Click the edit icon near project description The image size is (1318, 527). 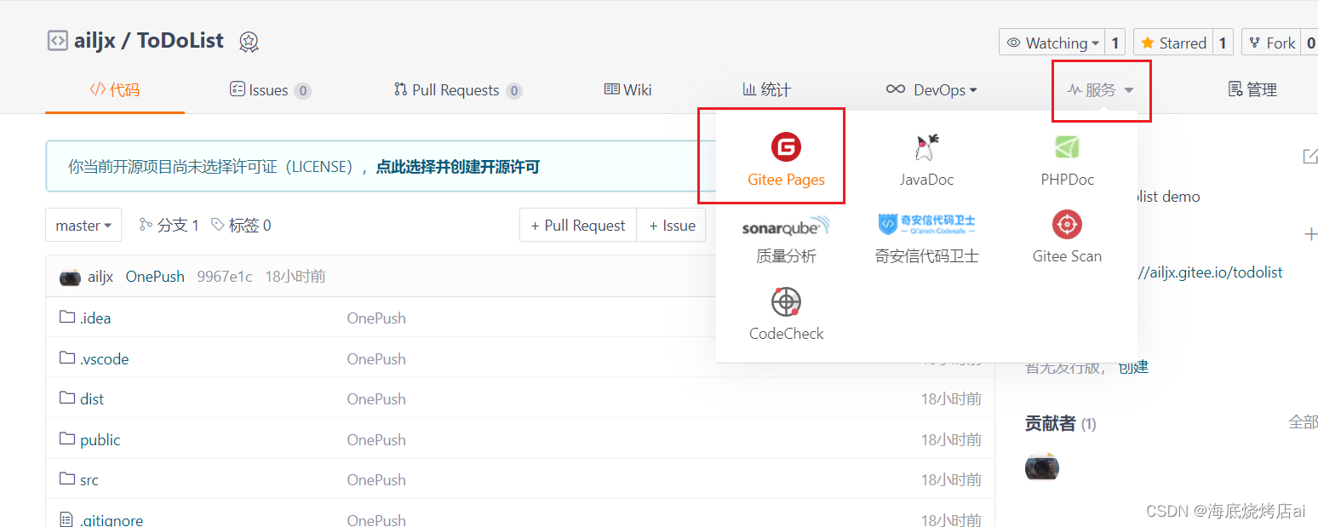(1310, 156)
